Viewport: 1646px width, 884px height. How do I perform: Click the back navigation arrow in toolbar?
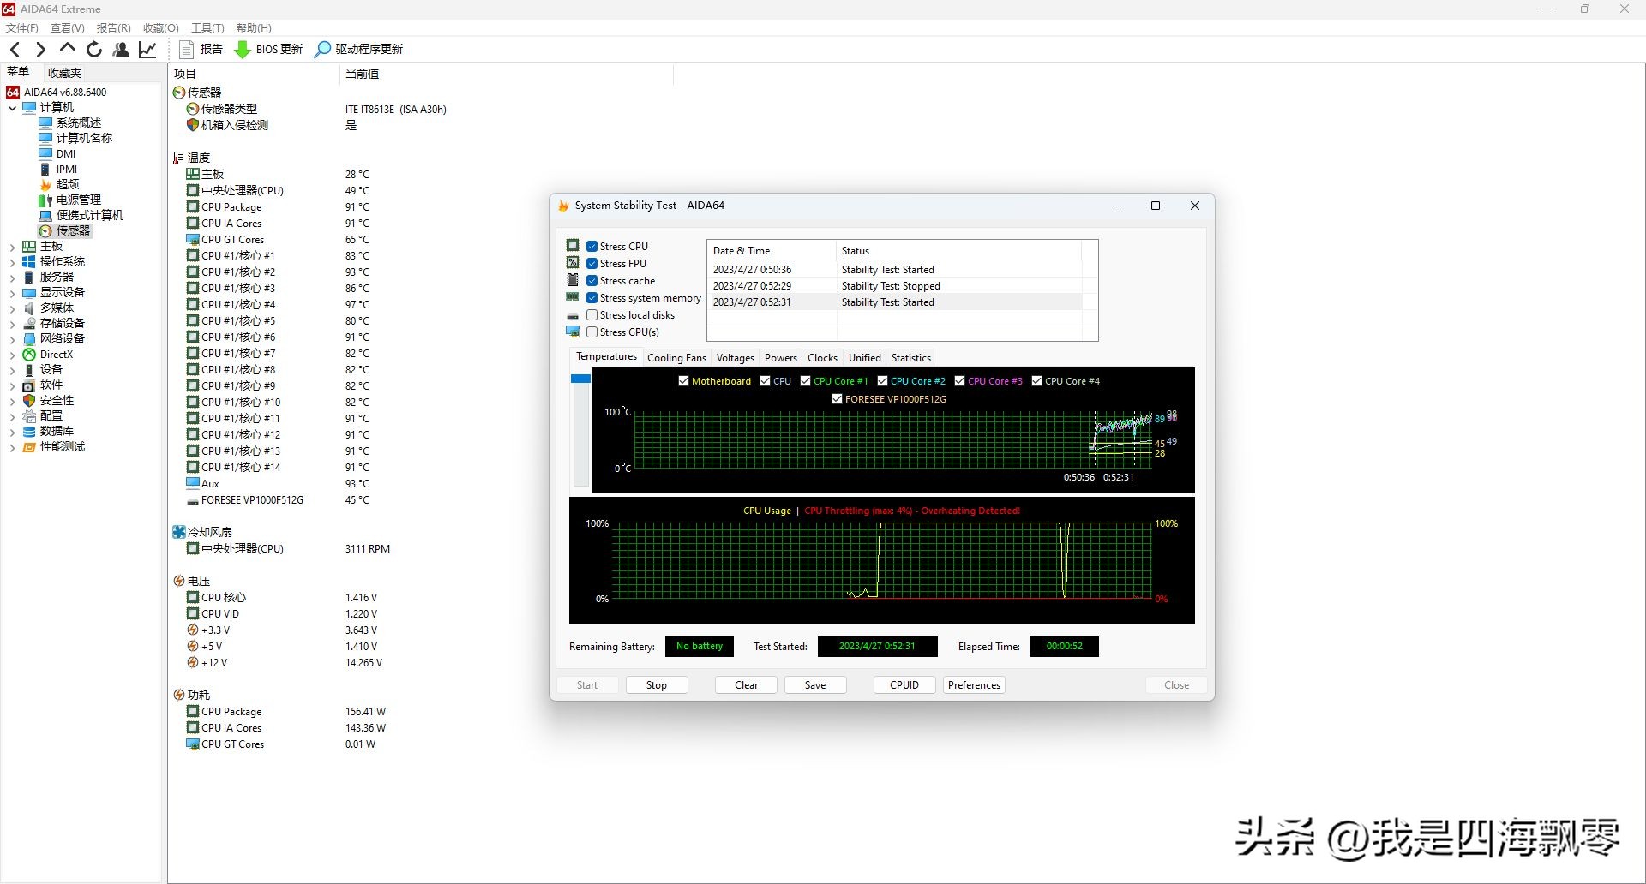tap(15, 50)
